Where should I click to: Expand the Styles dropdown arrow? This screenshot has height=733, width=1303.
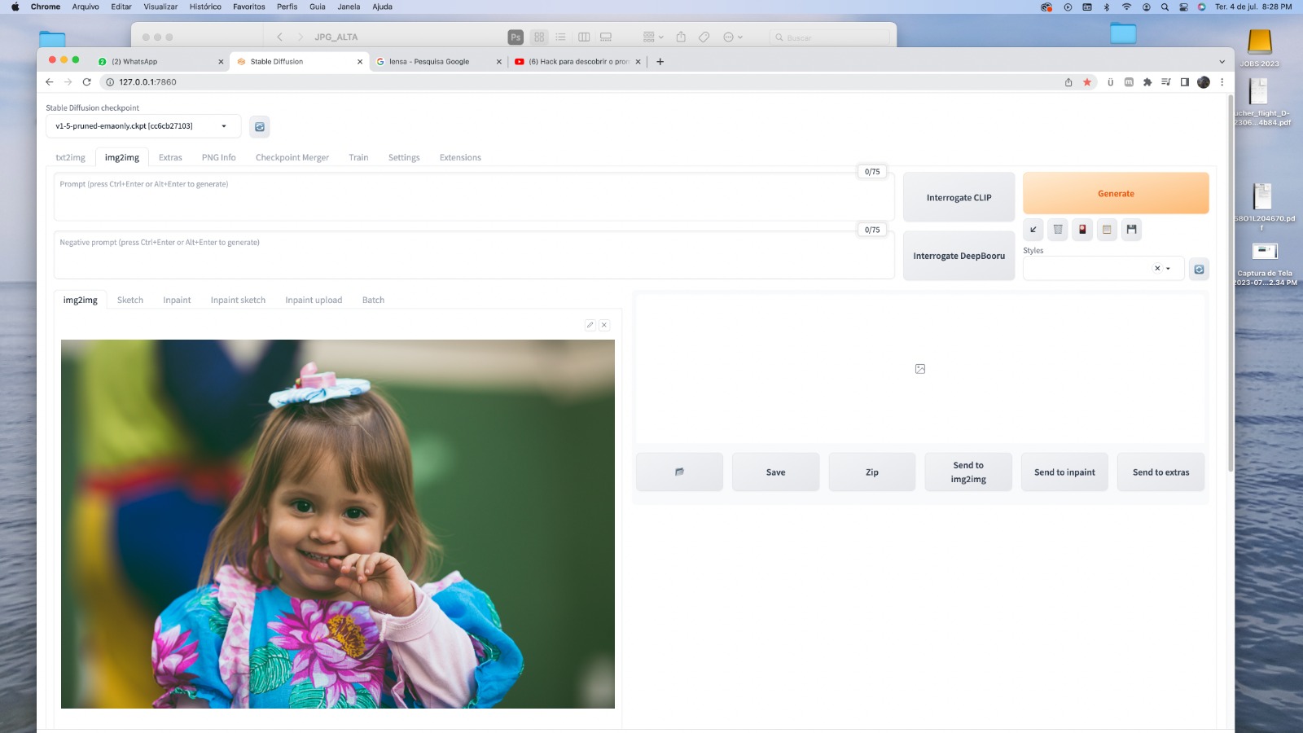coord(1169,269)
